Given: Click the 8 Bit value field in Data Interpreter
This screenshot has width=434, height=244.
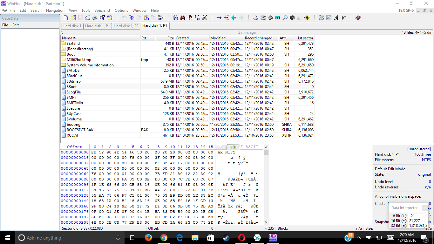Looking at the screenshot, I should point(418,216).
